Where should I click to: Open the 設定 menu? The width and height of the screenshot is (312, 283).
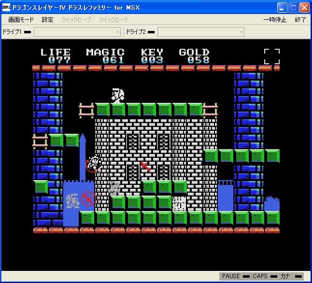(x=47, y=20)
